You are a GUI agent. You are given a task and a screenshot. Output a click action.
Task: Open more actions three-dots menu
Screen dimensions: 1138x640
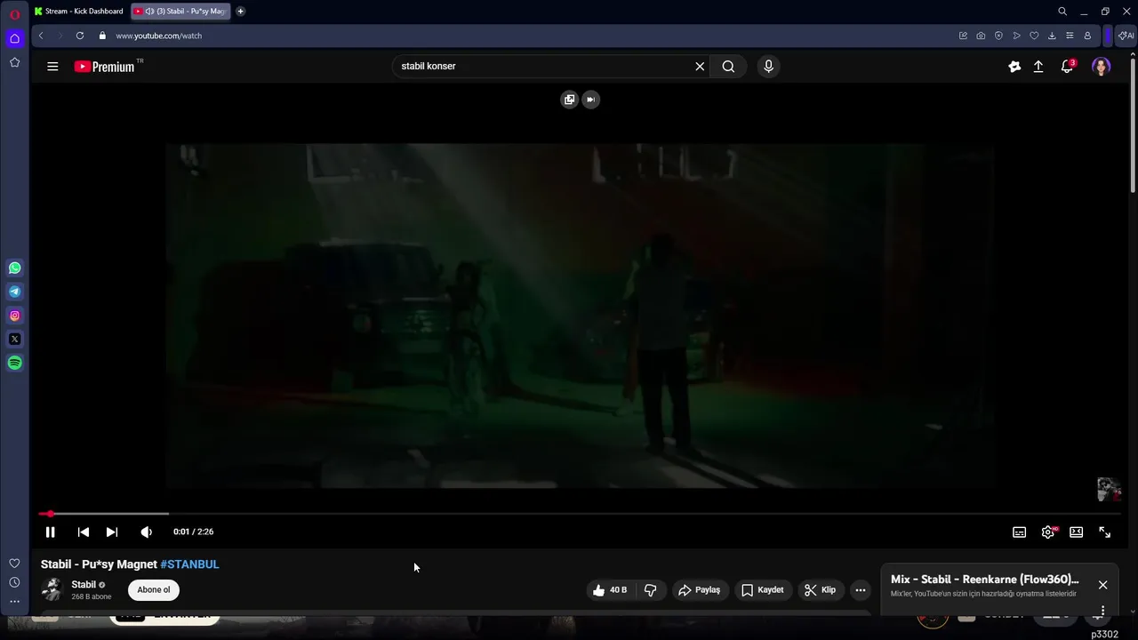pyautogui.click(x=860, y=589)
